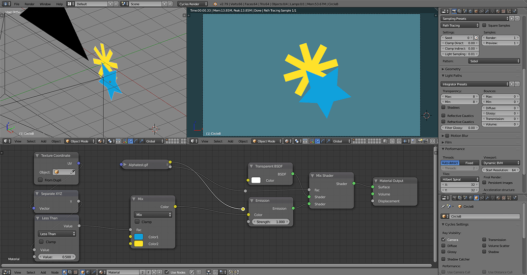The height and width of the screenshot is (275, 527).
Task: Toggle Motion Blur checkbox
Action: (x=448, y=136)
